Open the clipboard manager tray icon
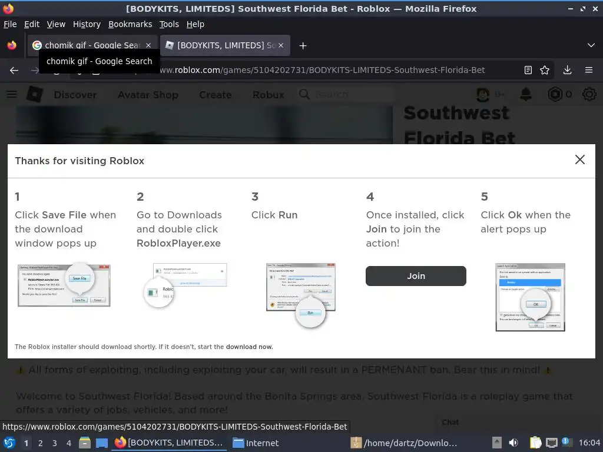 pos(535,443)
